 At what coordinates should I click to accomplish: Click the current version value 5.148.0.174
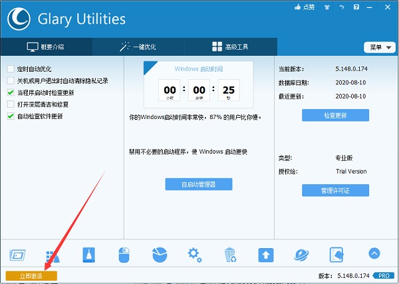tap(351, 69)
